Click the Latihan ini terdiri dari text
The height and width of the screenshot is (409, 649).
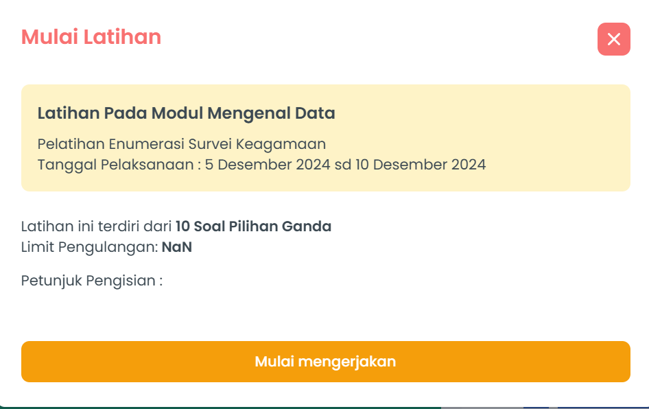(x=97, y=226)
